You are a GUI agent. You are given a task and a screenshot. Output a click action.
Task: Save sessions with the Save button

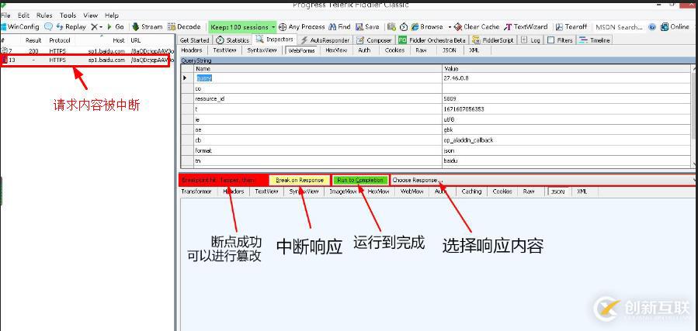point(367,26)
